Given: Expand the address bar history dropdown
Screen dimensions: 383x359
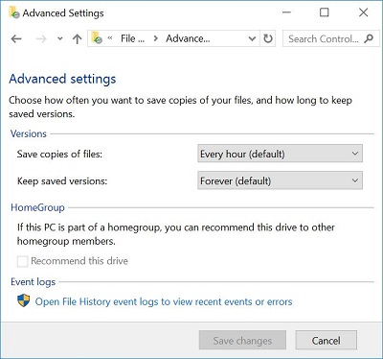Looking at the screenshot, I should tap(252, 38).
